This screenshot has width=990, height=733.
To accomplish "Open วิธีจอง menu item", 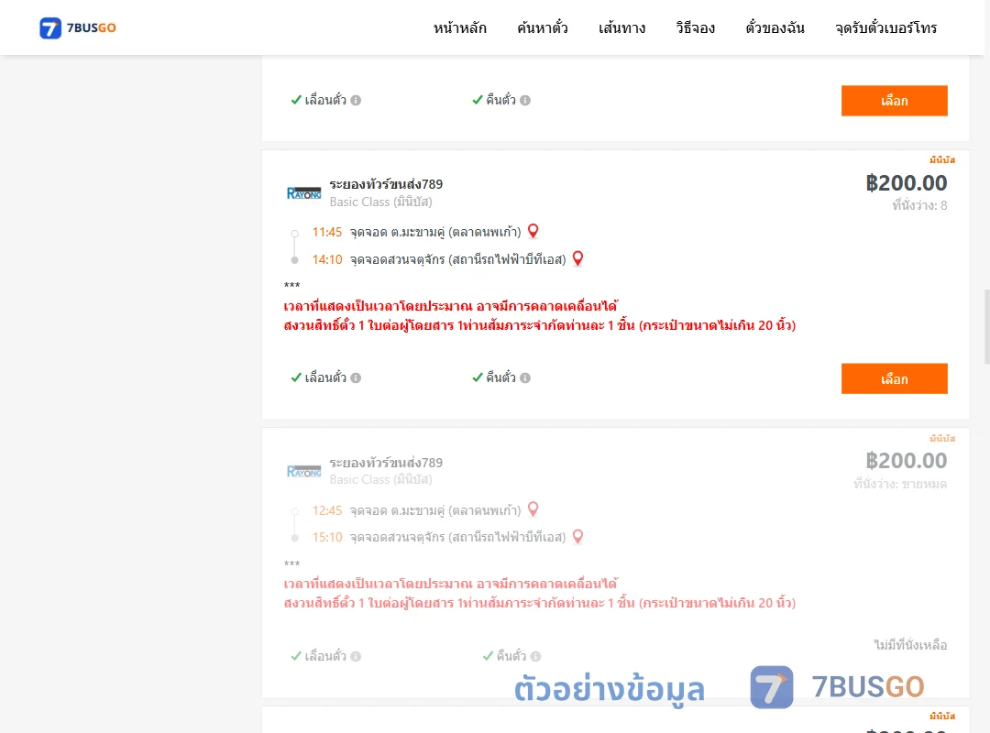I will [695, 27].
